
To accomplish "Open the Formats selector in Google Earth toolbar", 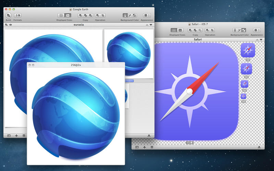I will coord(18,15).
